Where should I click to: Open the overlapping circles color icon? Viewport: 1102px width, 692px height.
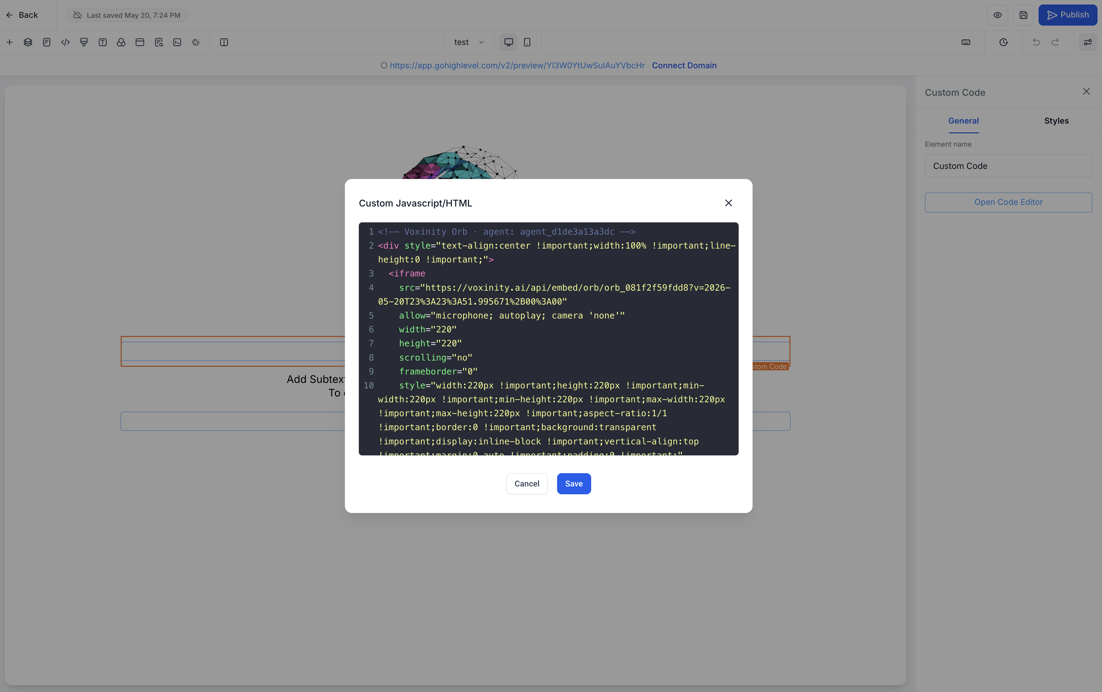coord(121,42)
